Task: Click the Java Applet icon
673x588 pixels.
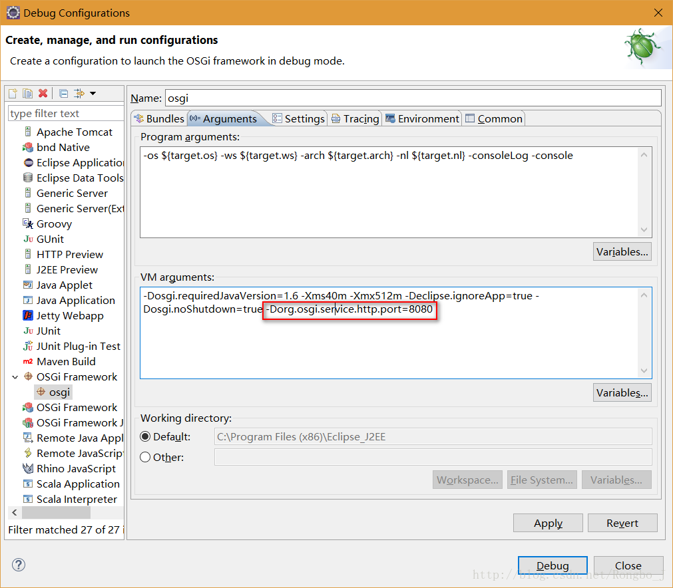Action: 28,285
